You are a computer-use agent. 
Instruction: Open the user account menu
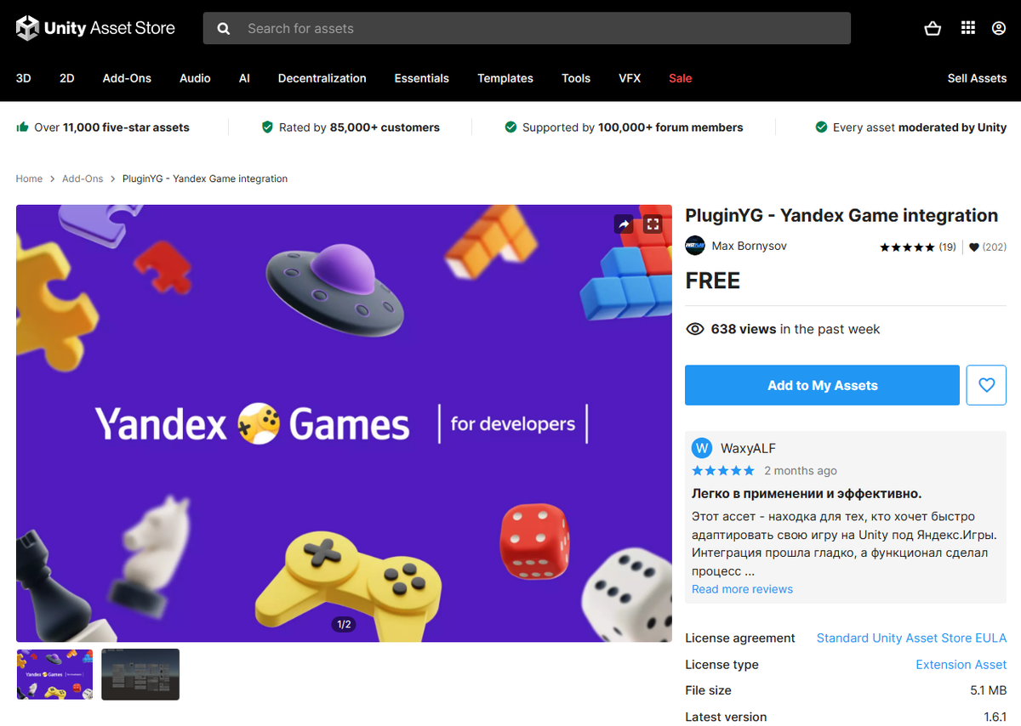[x=999, y=28]
